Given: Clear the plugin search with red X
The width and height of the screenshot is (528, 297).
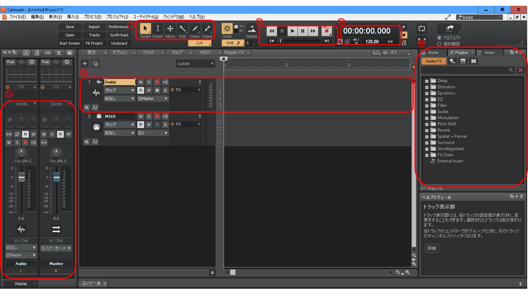Looking at the screenshot, I should click(520, 71).
